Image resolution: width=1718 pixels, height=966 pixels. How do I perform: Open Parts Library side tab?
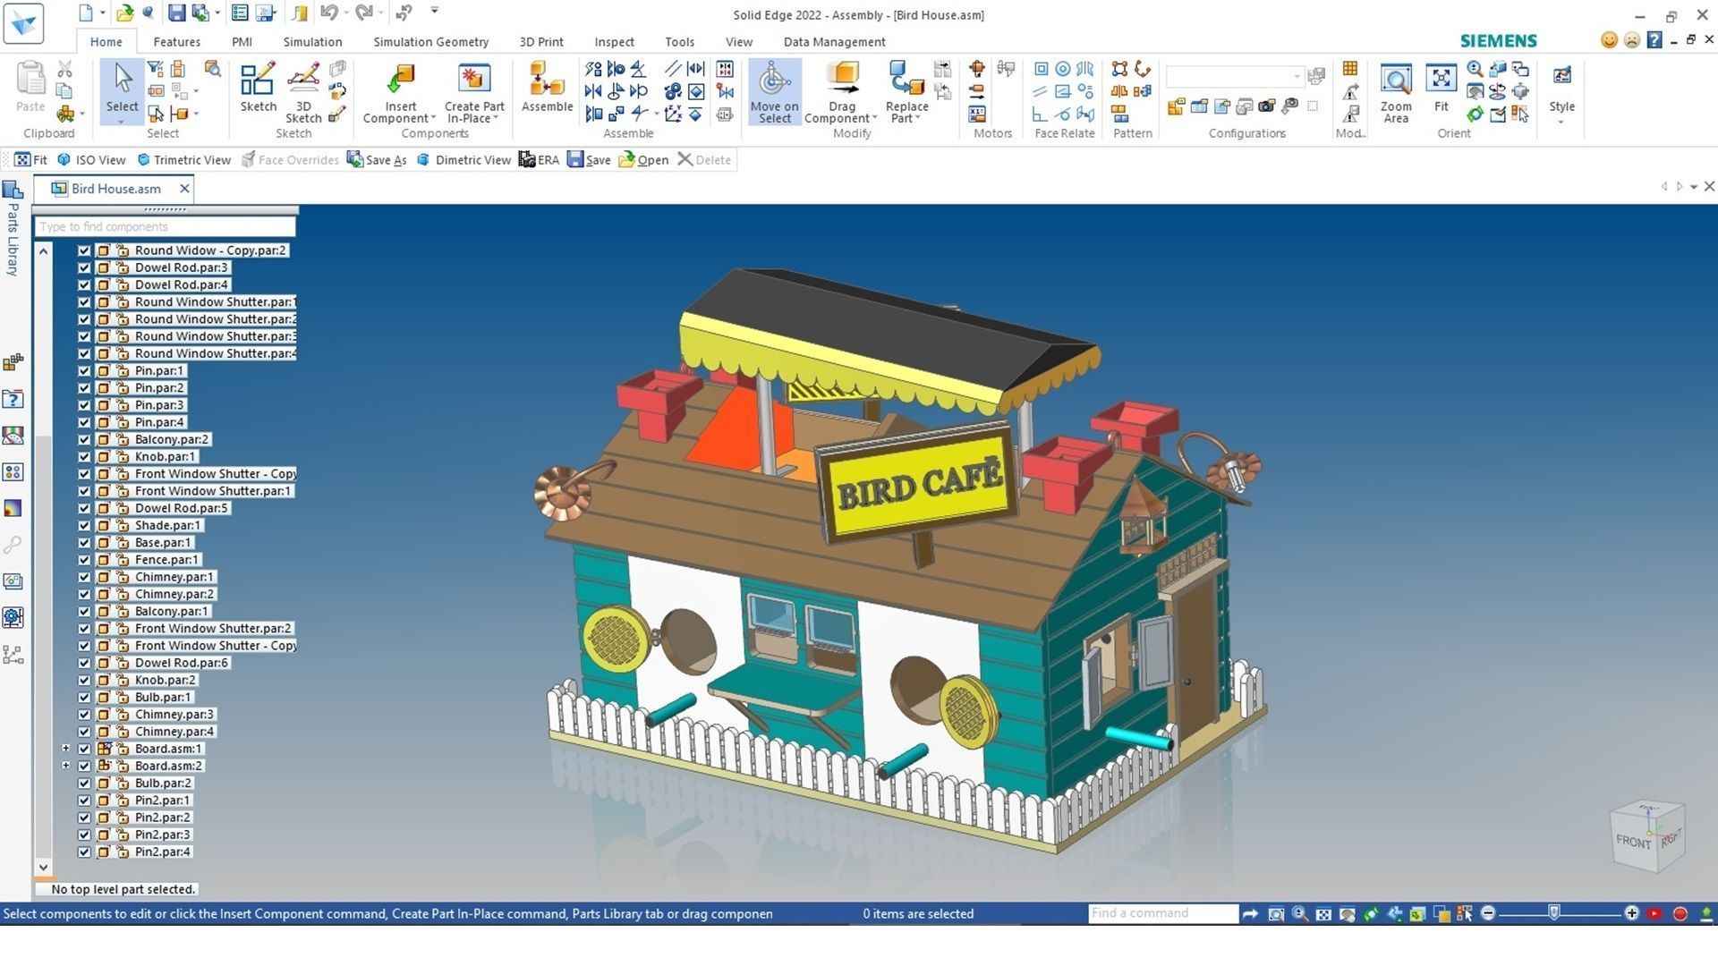pyautogui.click(x=13, y=229)
